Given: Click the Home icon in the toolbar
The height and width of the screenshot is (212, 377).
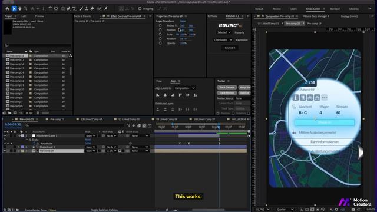Looking at the screenshot, I should tap(7, 9).
